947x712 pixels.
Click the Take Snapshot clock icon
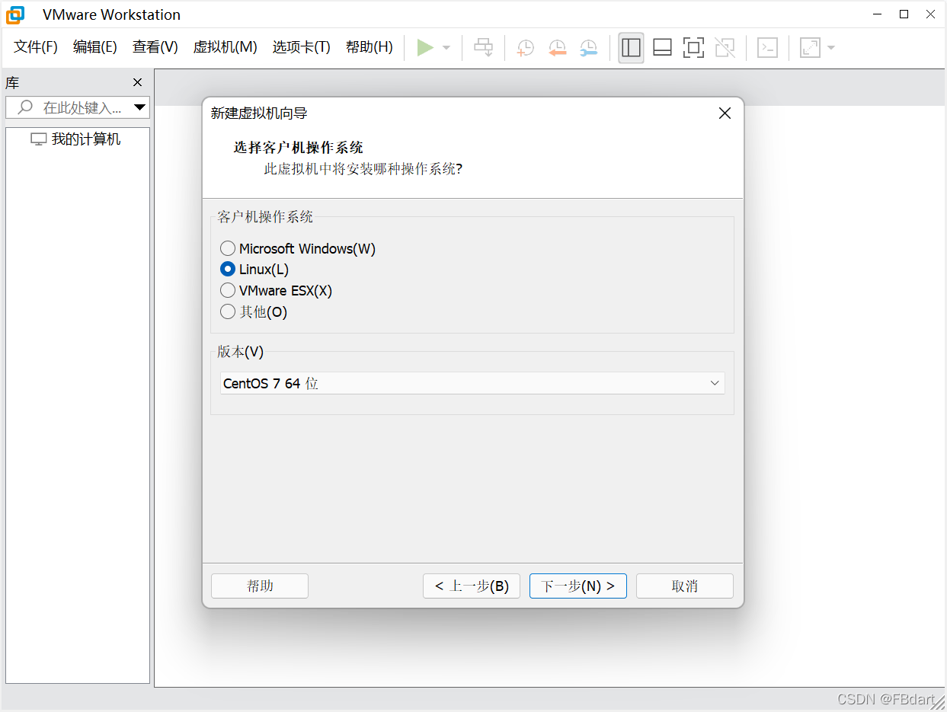pos(525,48)
